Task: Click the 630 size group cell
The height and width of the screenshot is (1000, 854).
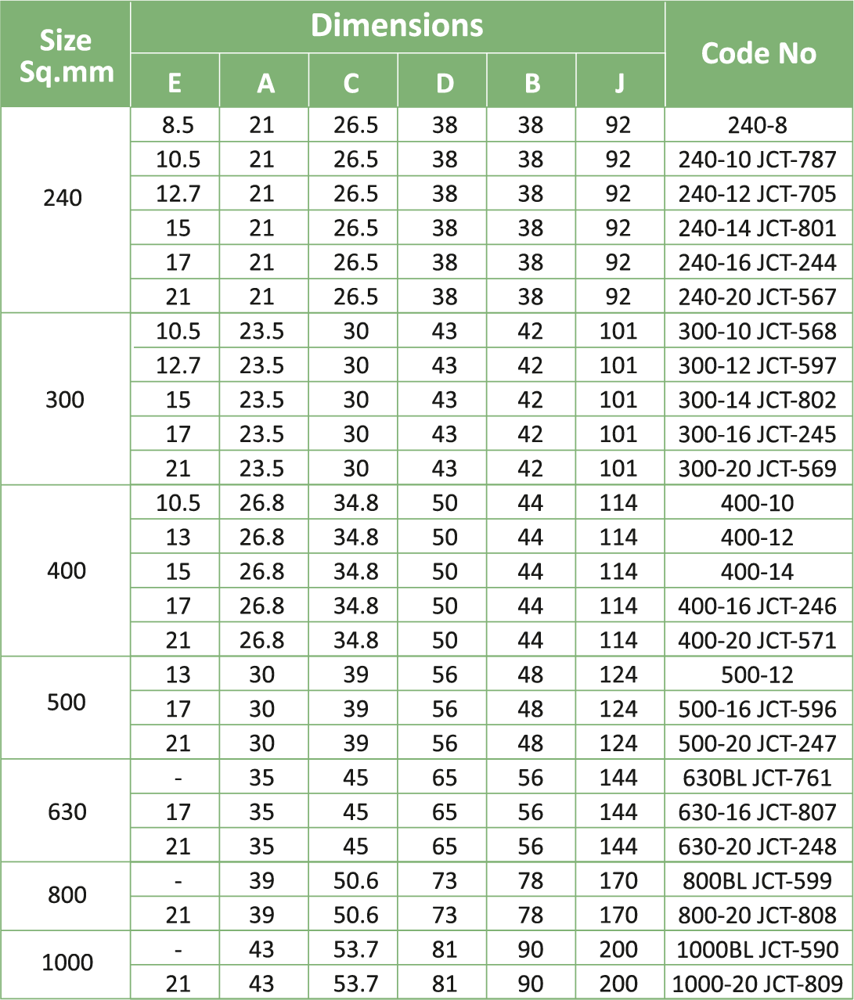Action: click(67, 811)
